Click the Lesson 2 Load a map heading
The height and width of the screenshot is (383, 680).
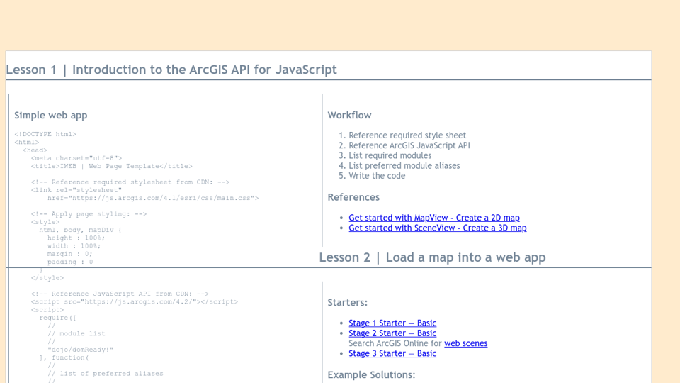click(432, 257)
